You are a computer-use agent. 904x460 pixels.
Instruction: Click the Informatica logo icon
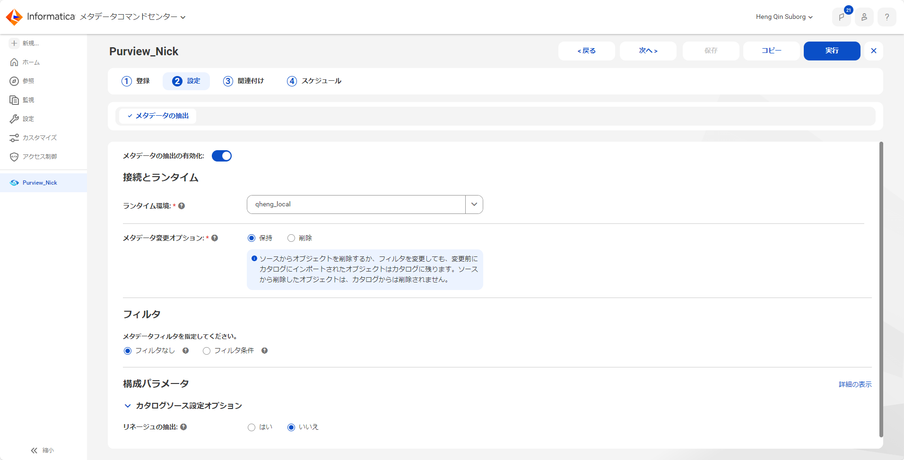coord(14,17)
